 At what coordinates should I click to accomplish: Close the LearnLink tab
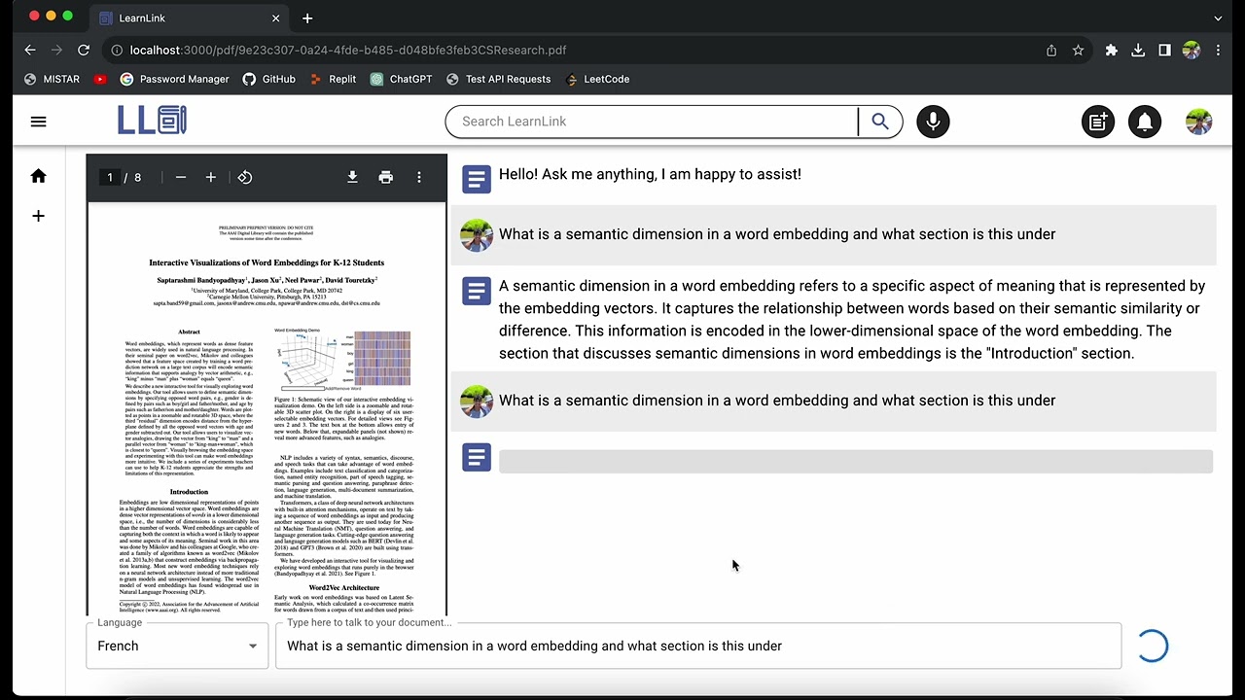point(275,17)
